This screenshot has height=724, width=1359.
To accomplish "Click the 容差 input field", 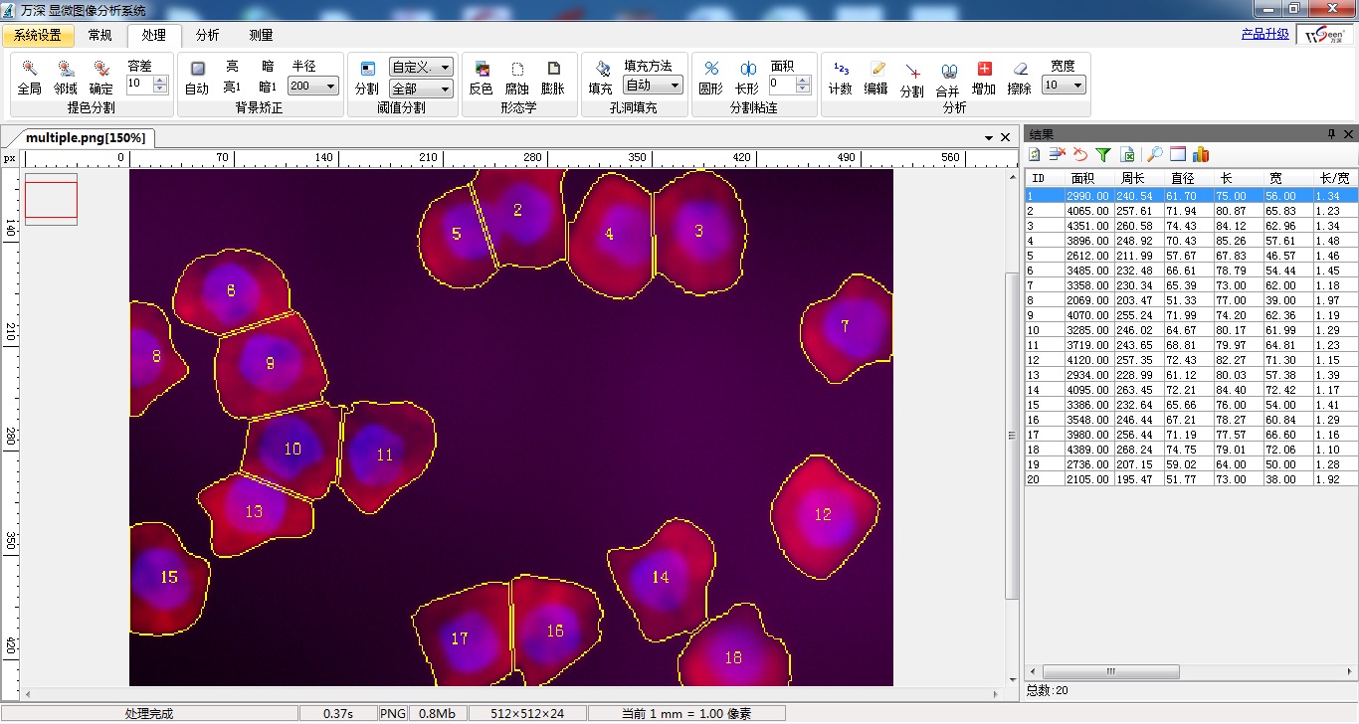I will click(139, 86).
